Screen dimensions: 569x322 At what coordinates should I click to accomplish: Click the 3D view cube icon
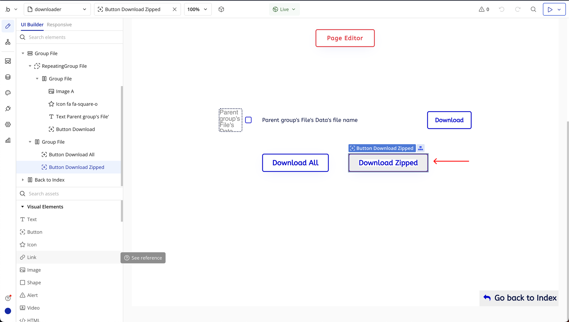pos(221,9)
